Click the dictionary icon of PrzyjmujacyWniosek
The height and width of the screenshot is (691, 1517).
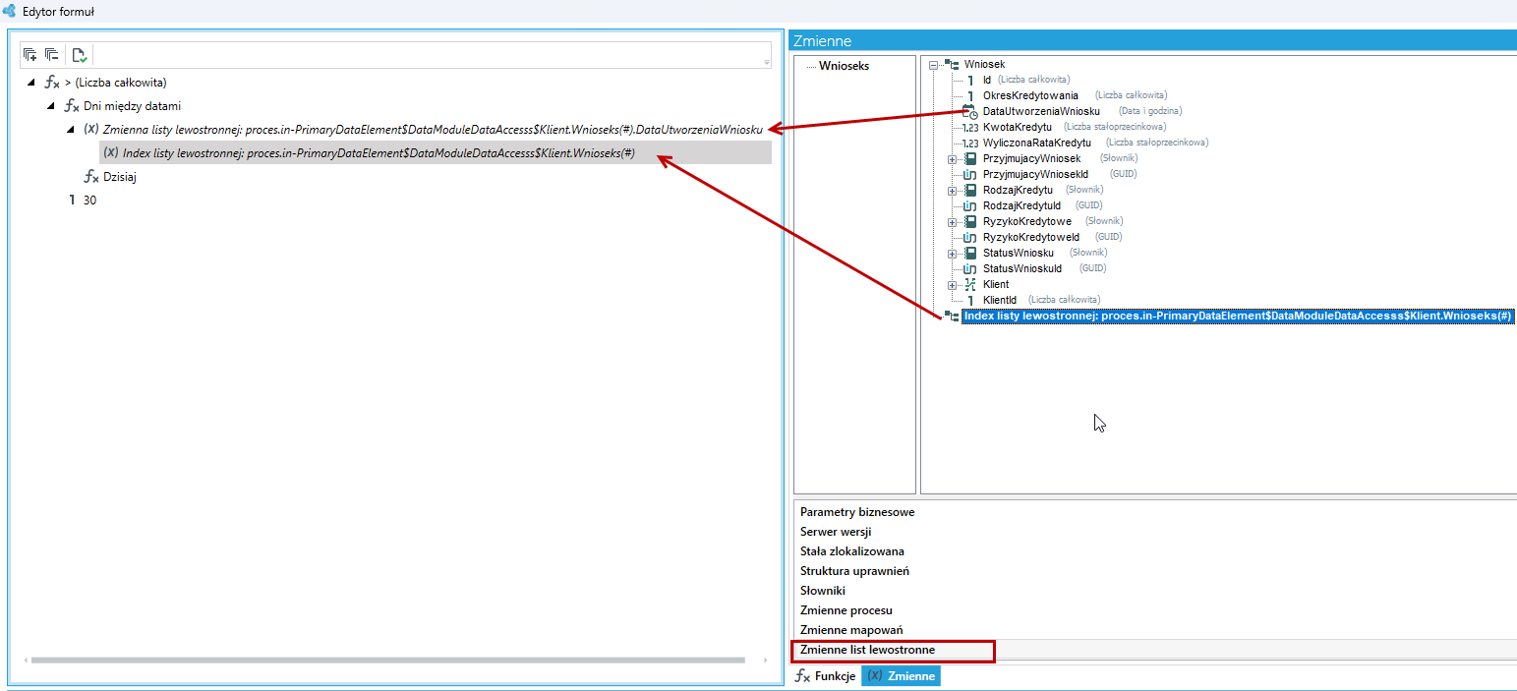pos(970,158)
